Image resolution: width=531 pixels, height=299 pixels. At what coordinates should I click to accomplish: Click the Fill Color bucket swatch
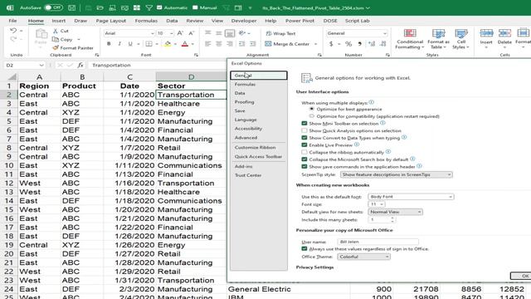(168, 44)
